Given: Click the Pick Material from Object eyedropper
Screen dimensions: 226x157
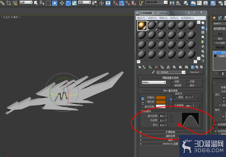Looking at the screenshot, I should click(x=153, y=72).
